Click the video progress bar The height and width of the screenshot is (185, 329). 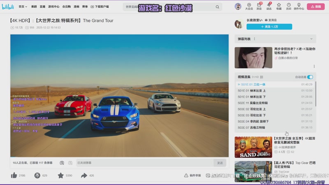tap(119, 157)
